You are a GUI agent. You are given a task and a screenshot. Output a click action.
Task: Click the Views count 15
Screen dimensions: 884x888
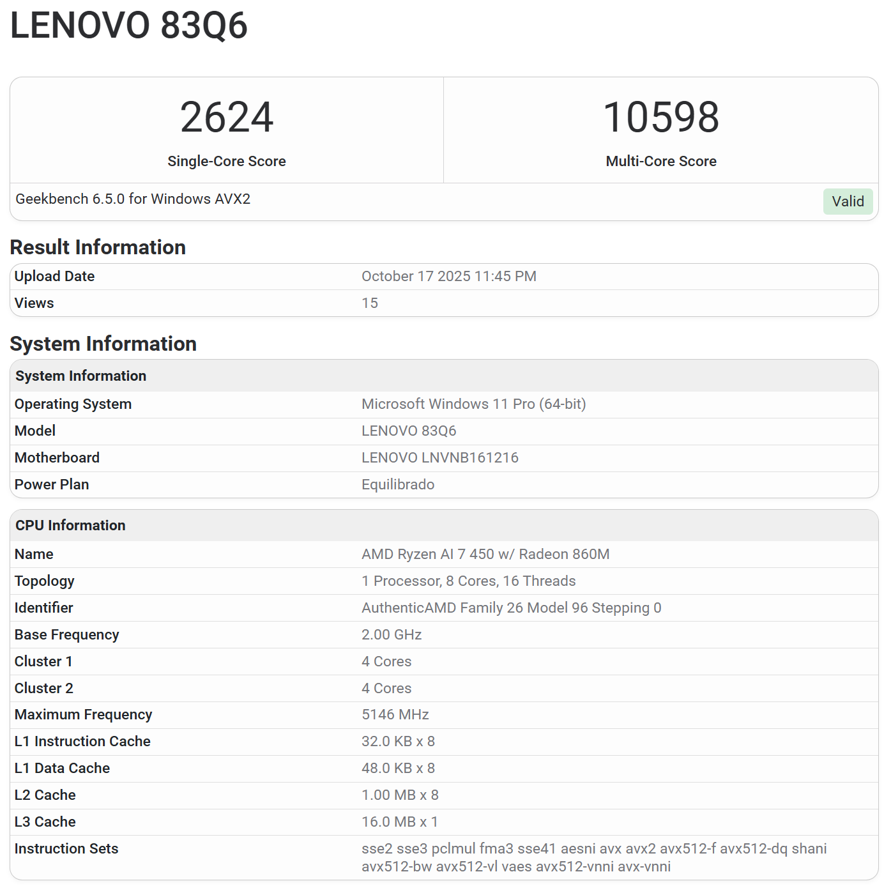tap(370, 303)
